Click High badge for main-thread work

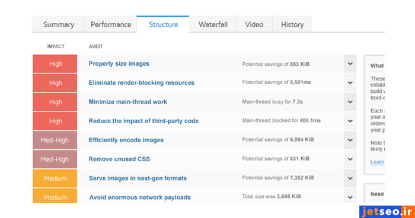tap(55, 102)
